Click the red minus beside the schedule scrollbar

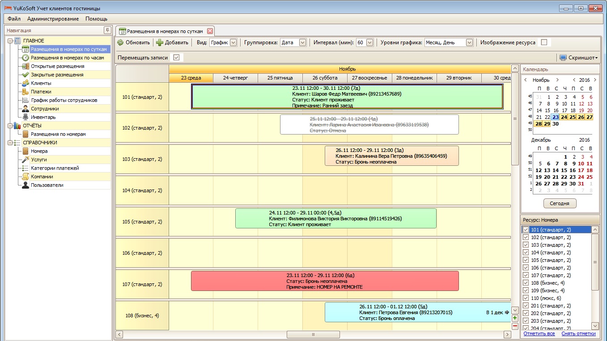(x=515, y=326)
